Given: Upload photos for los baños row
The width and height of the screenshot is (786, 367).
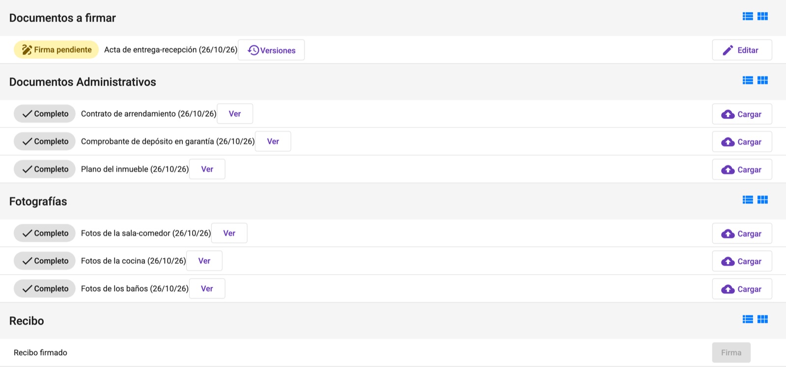Looking at the screenshot, I should coord(742,289).
